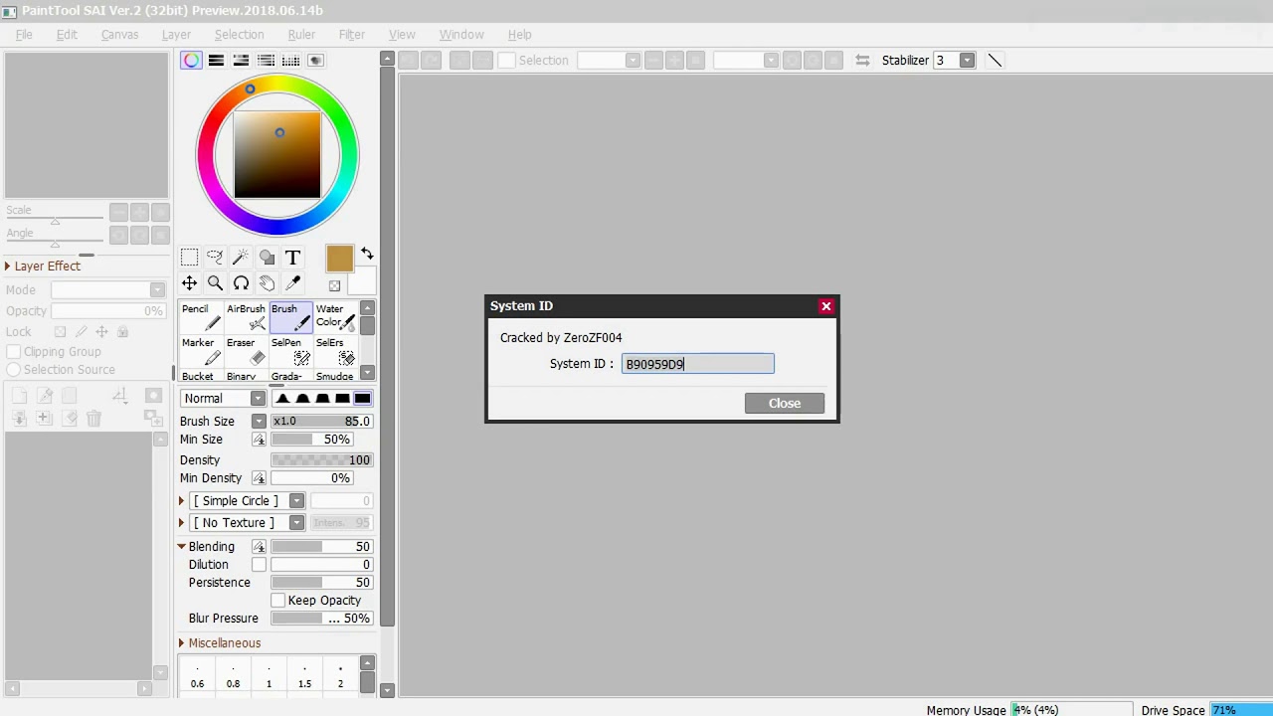
Task: Choose the Brush tool
Action: [290, 317]
